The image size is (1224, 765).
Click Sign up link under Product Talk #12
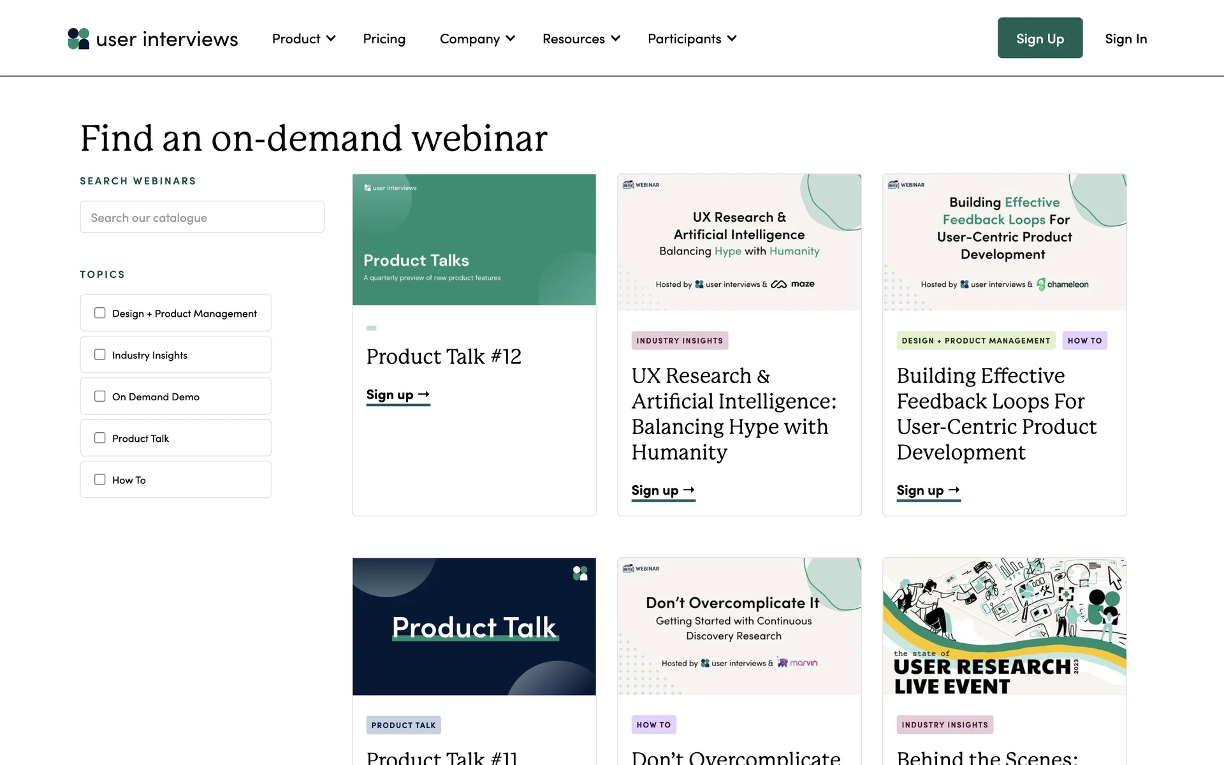click(398, 395)
